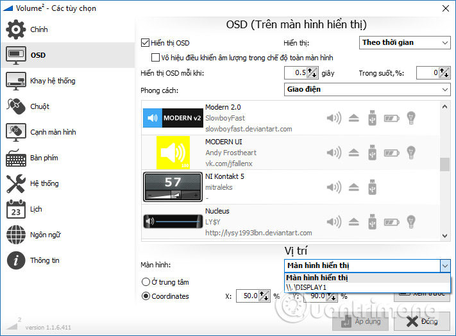Viewport: 456px width, 336px height.
Task: Open the Chính gear settings section
Action: pos(15,29)
